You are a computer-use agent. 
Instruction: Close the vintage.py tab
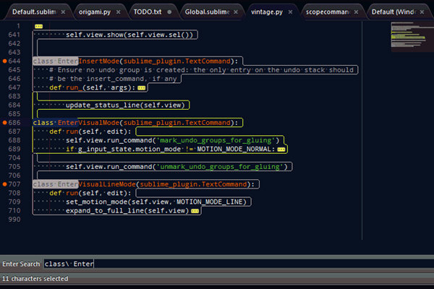click(290, 12)
